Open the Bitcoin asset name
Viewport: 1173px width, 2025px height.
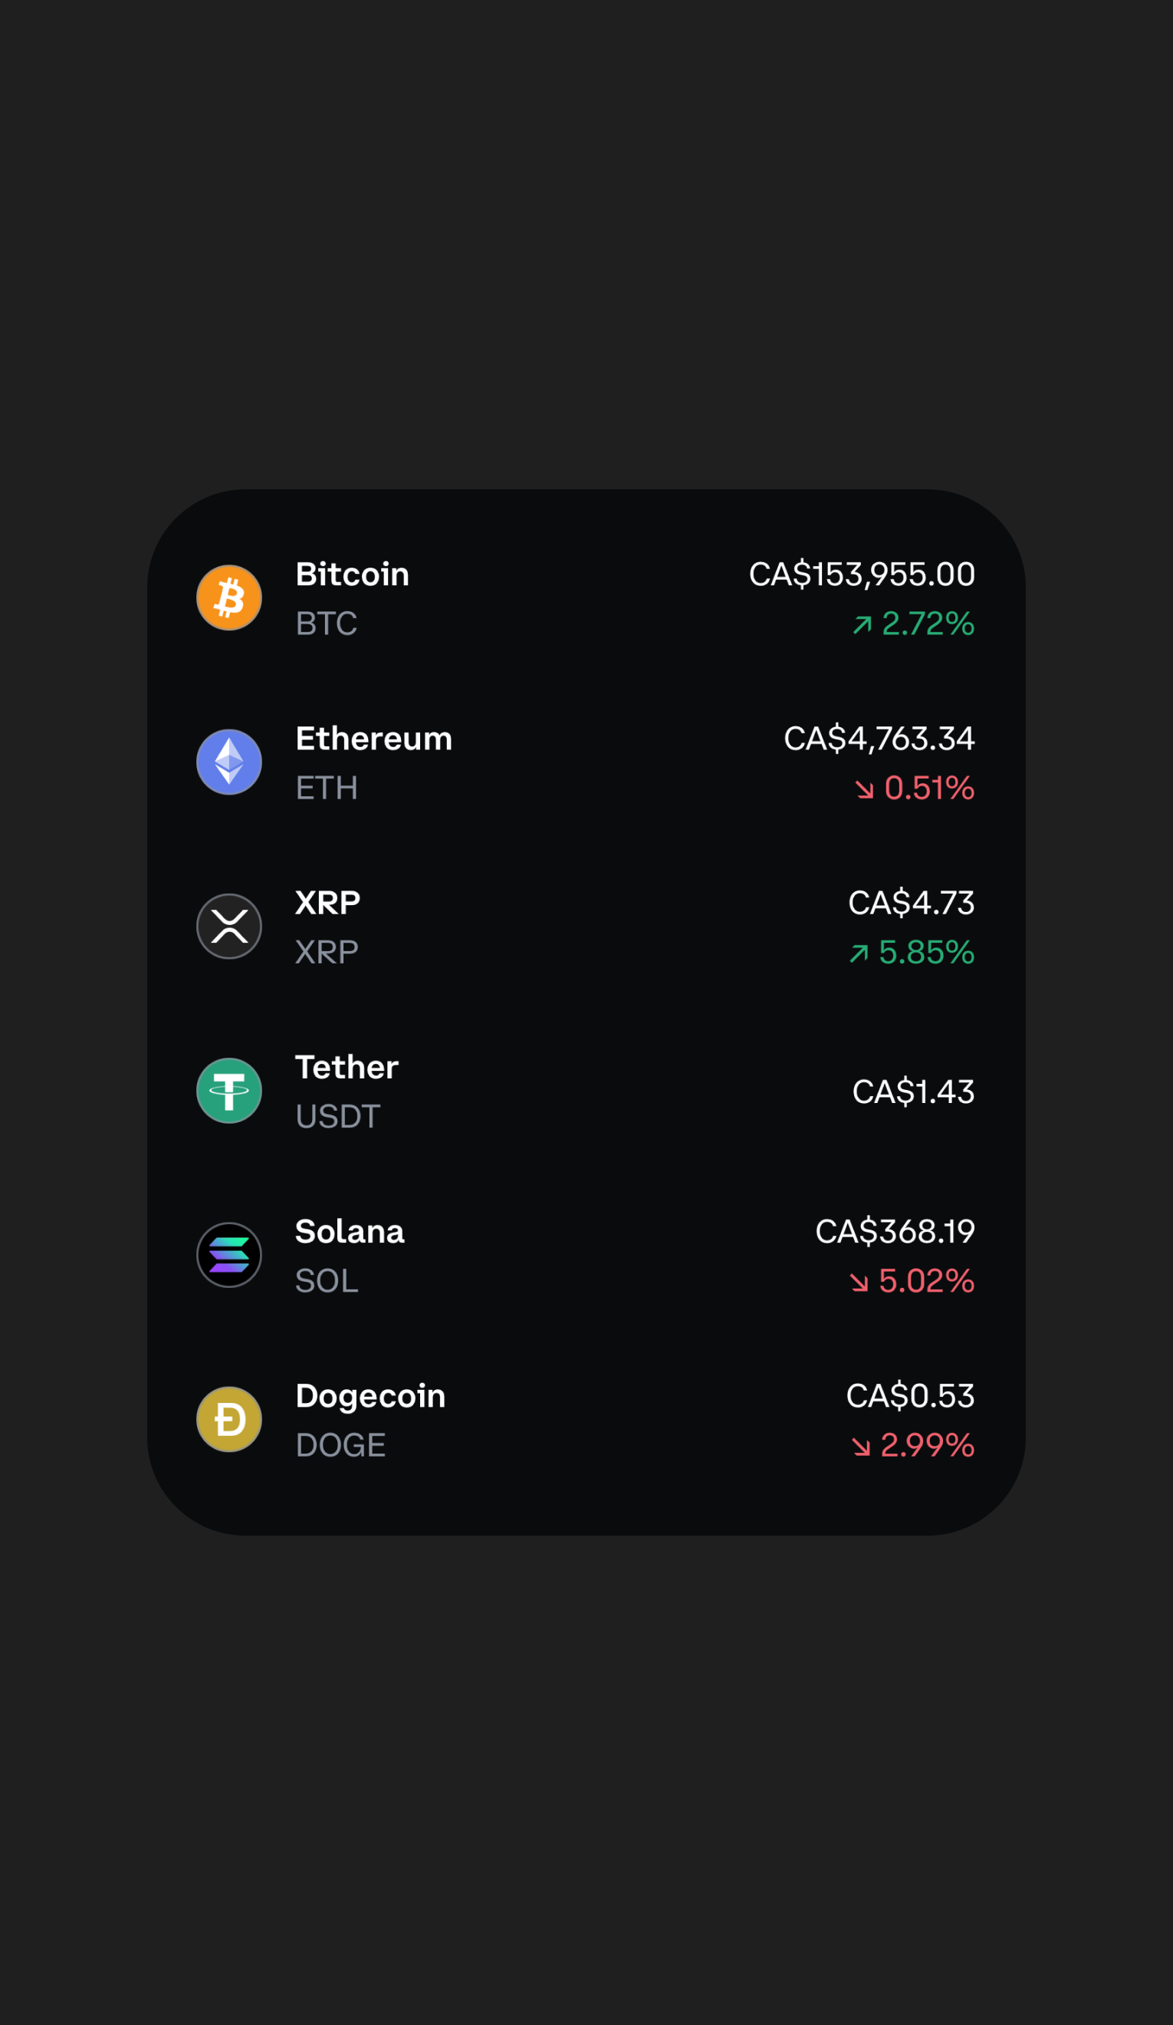(352, 575)
